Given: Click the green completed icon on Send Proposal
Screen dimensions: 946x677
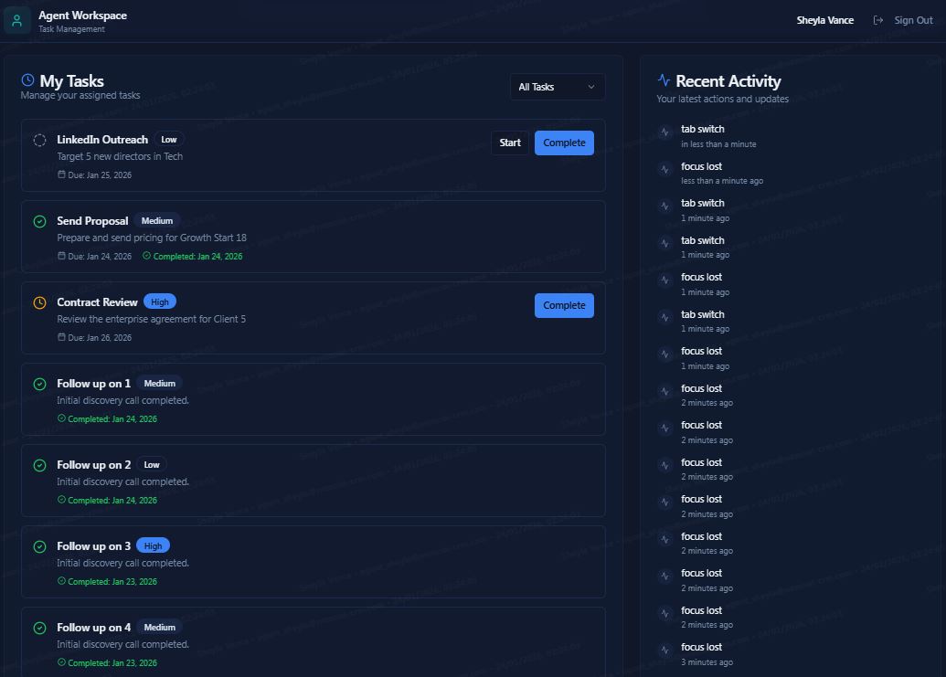Looking at the screenshot, I should [39, 220].
